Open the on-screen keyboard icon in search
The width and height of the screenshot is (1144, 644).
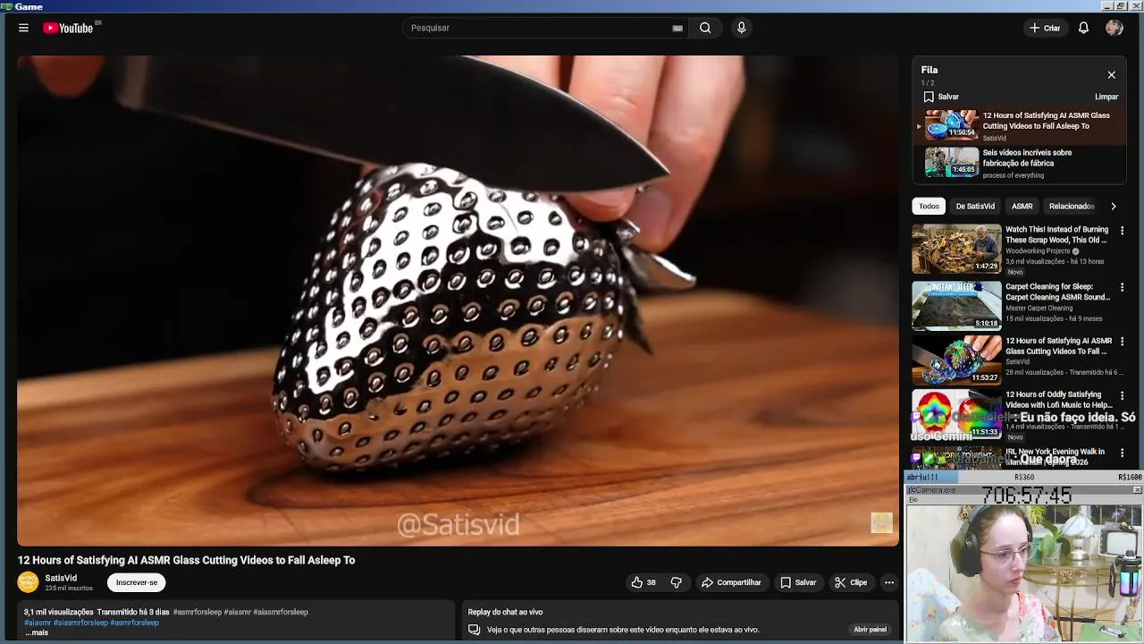677,28
